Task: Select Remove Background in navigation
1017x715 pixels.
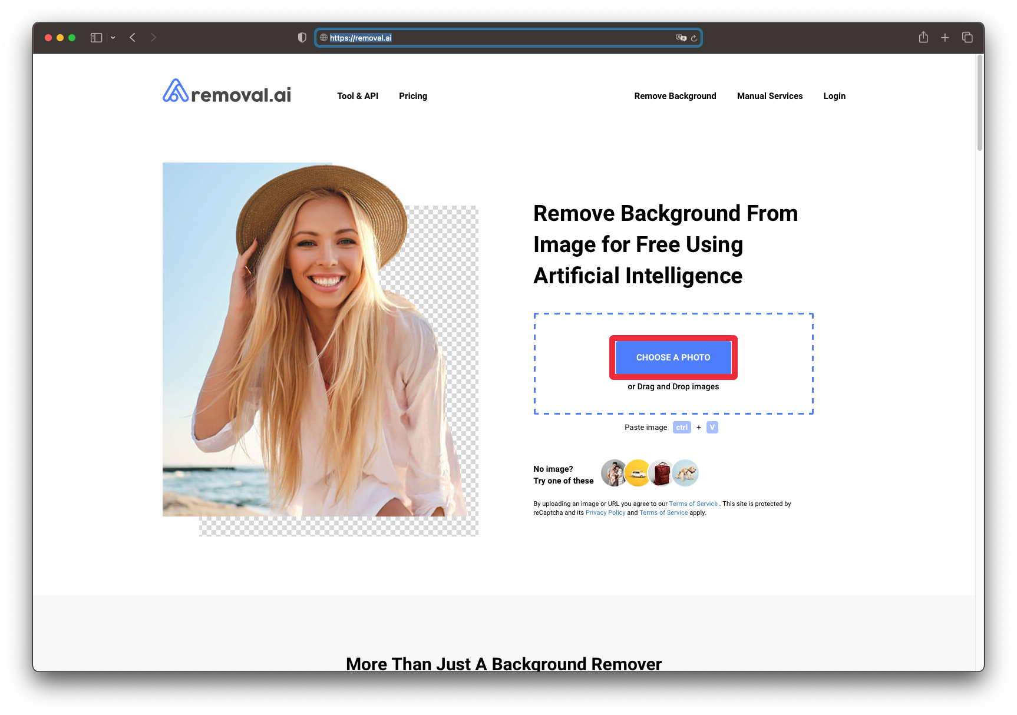Action: click(675, 96)
